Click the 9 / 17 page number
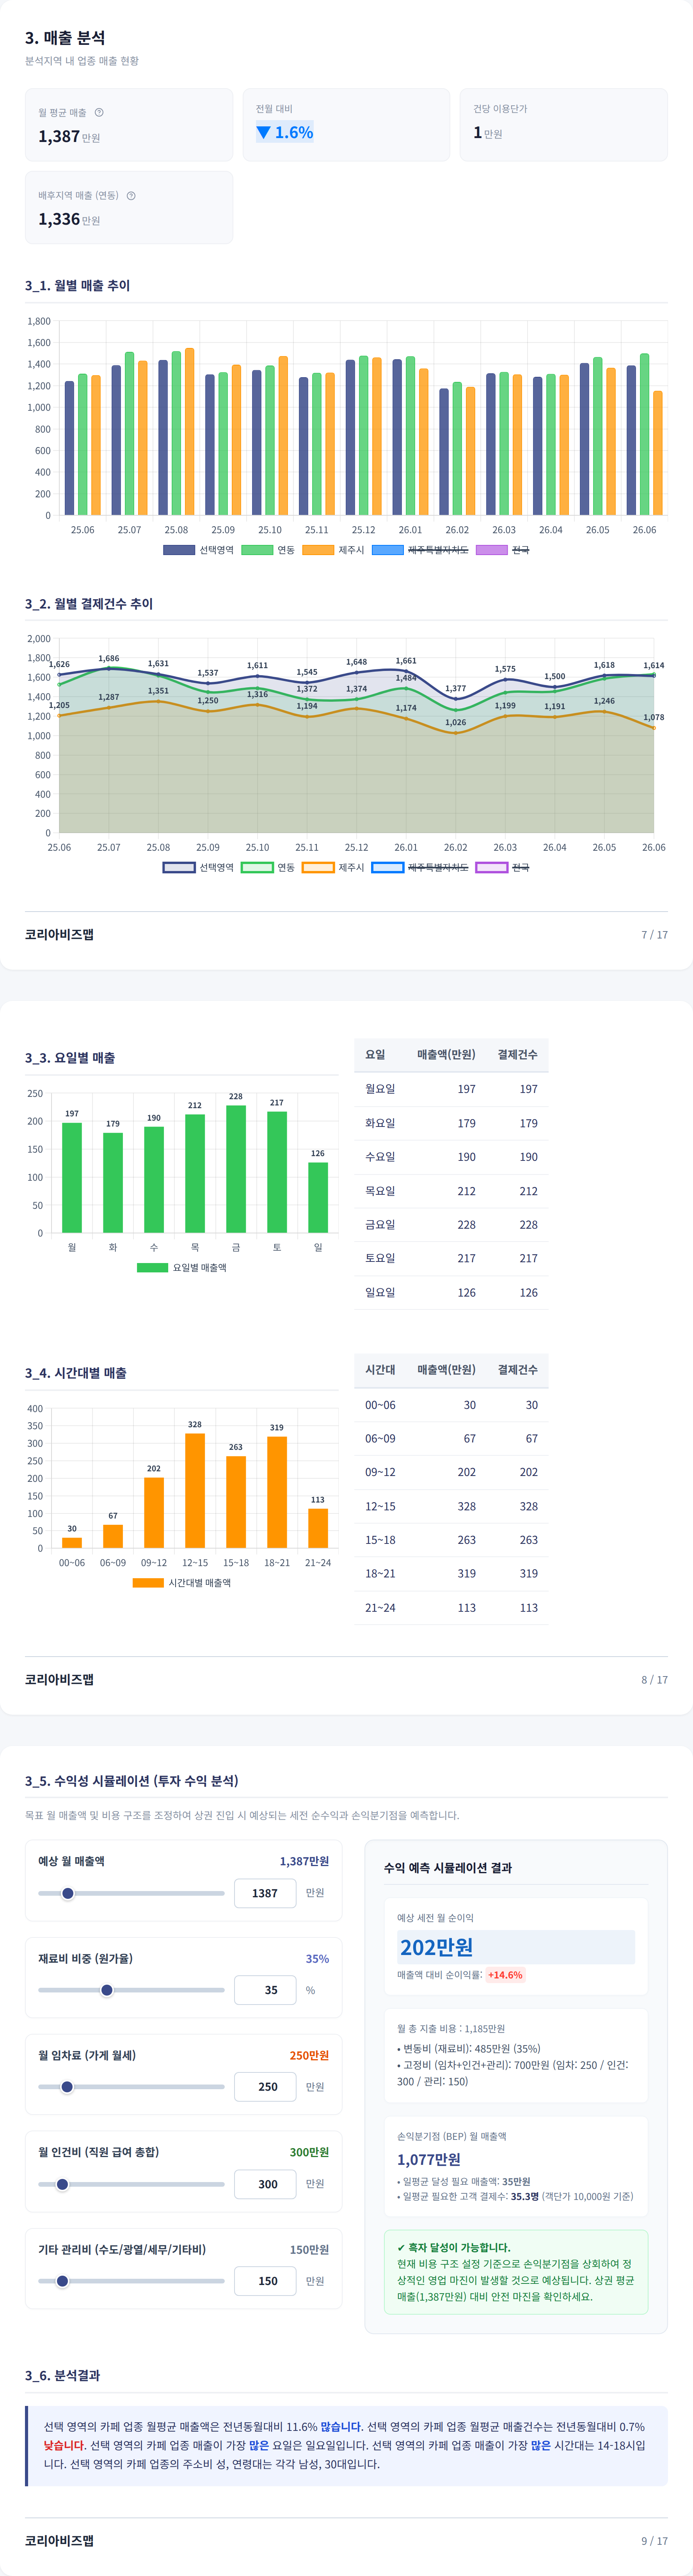693x2576 pixels. [x=654, y=2541]
